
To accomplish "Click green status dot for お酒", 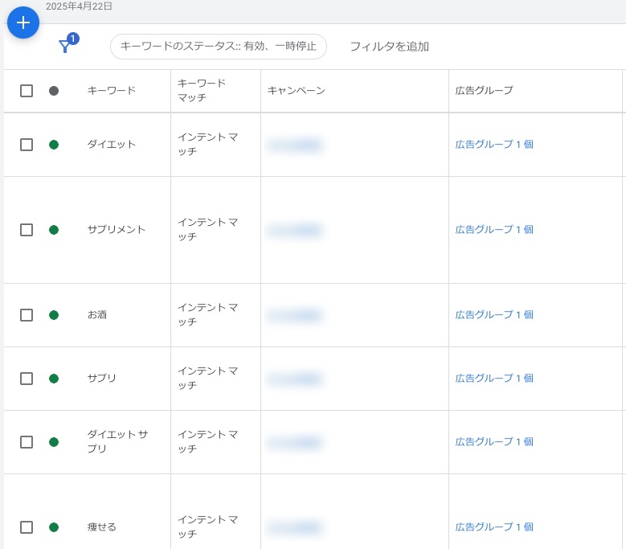I will (54, 315).
